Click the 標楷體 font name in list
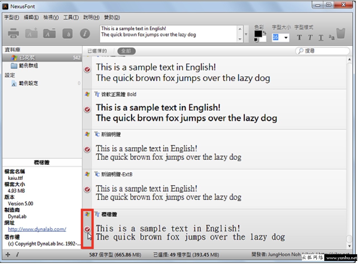The image size is (358, 264). tap(109, 214)
